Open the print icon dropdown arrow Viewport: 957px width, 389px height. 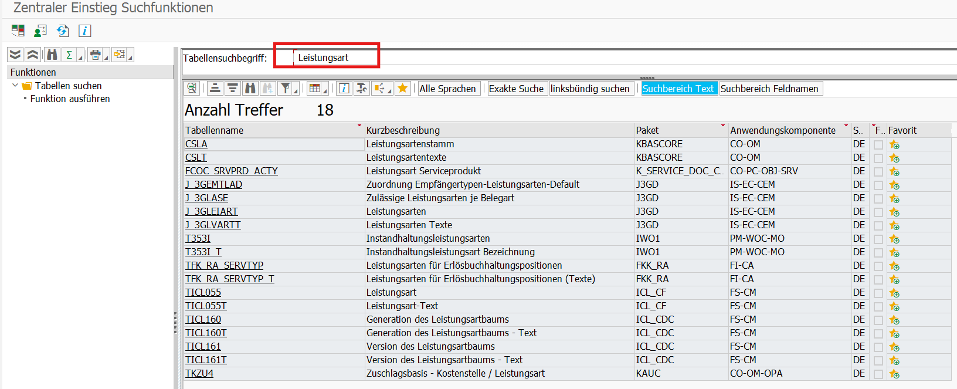pyautogui.click(x=106, y=57)
